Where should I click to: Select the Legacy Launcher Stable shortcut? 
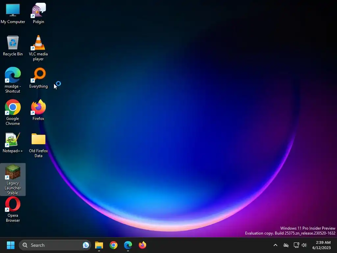coord(13,180)
